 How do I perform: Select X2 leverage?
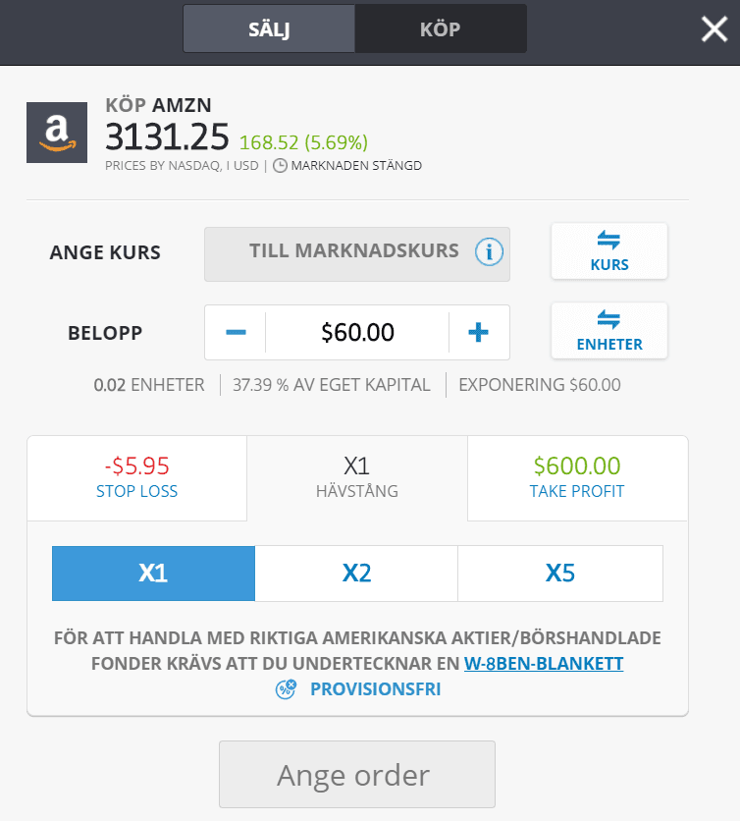[356, 574]
